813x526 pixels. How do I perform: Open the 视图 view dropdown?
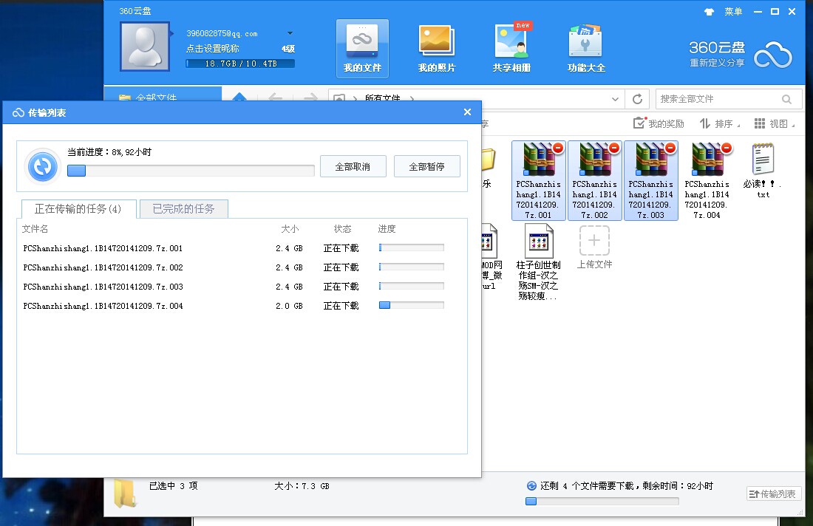coord(775,123)
